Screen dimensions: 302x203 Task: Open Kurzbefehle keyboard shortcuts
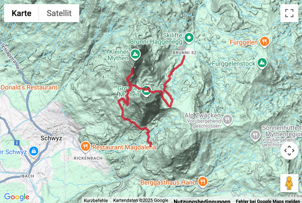[x=96, y=200]
